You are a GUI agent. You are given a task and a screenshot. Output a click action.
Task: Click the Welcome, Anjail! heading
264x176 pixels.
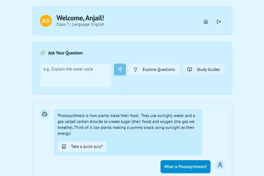tap(80, 18)
